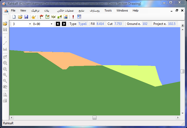Open the Help menu

tap(136, 10)
